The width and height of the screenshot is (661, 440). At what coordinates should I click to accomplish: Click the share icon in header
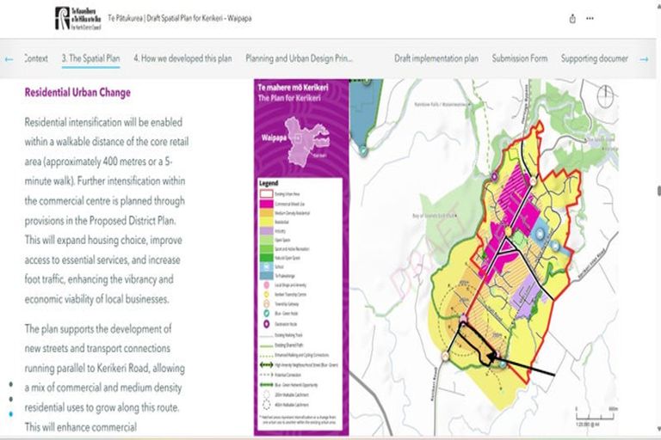click(x=572, y=18)
